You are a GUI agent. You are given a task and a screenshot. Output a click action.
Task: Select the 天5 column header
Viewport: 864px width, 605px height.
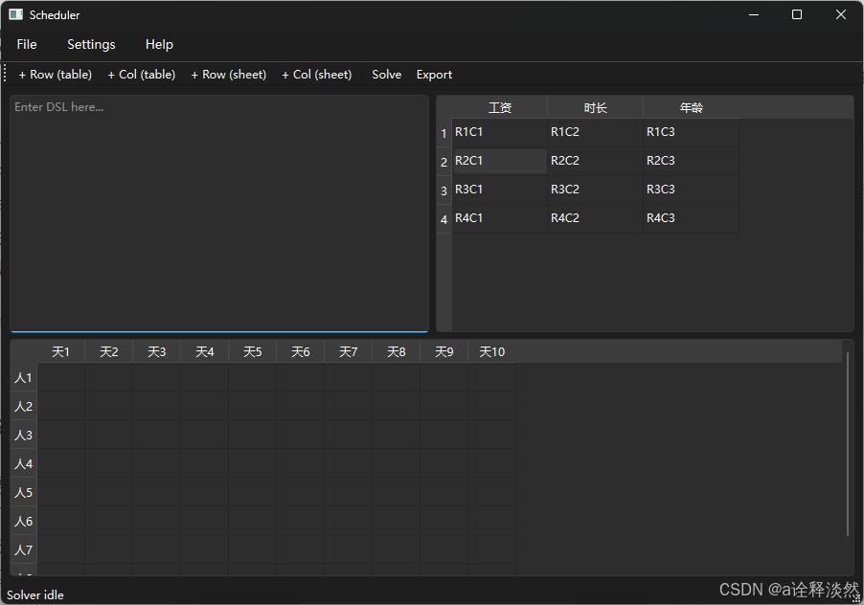point(252,351)
